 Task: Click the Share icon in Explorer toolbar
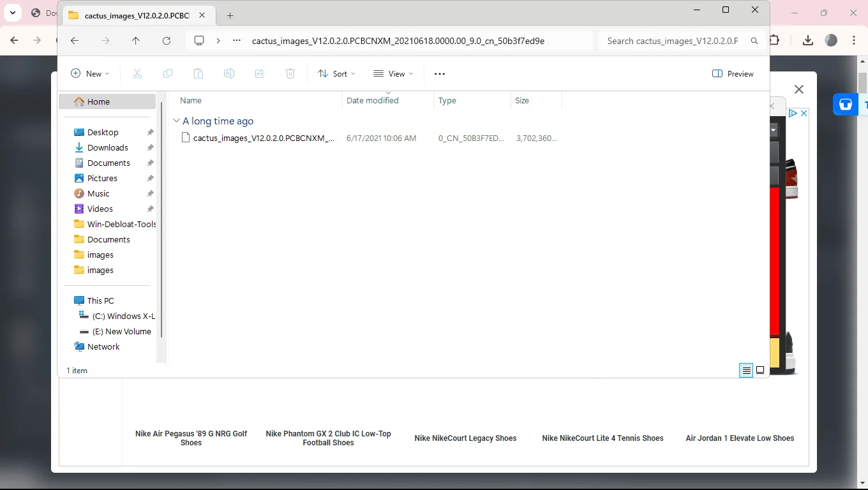point(260,74)
